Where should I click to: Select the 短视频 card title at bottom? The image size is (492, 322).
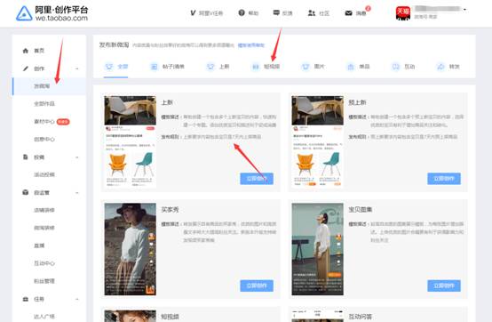pos(170,317)
